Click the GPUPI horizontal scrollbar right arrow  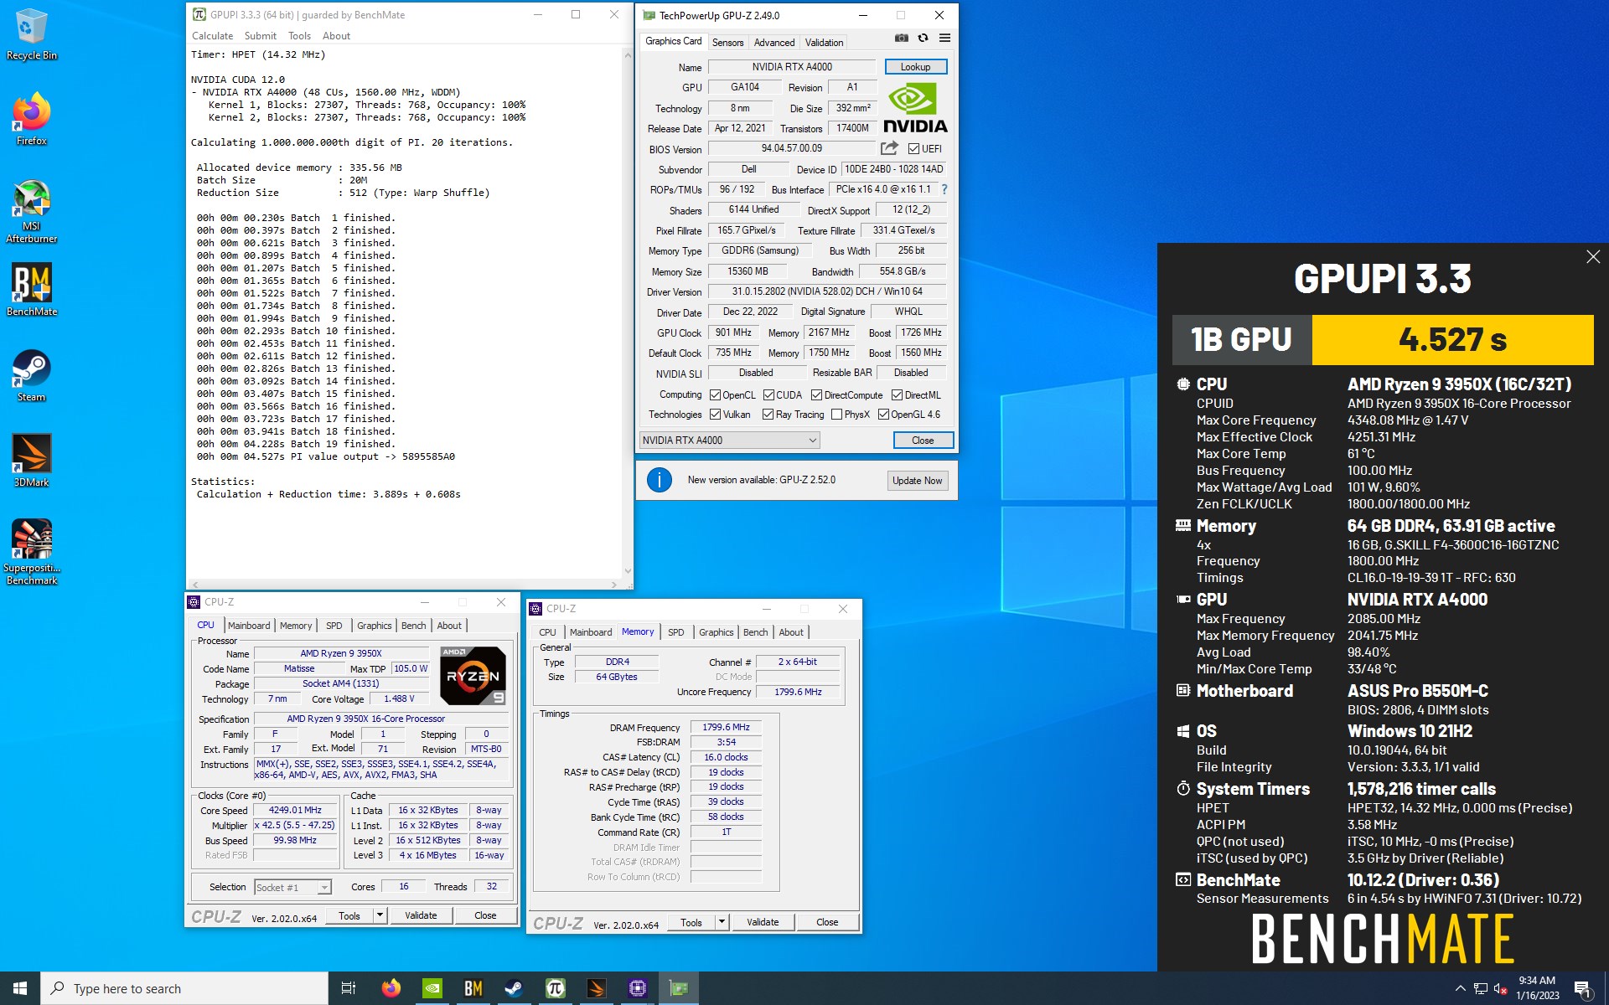(614, 585)
